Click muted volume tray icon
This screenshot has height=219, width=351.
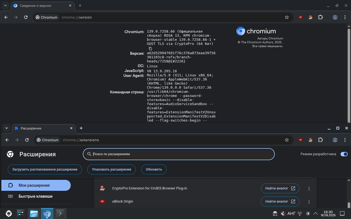[283, 214]
